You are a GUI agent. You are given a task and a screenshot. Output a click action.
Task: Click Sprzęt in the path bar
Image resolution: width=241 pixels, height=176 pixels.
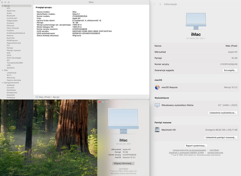coord(56,97)
